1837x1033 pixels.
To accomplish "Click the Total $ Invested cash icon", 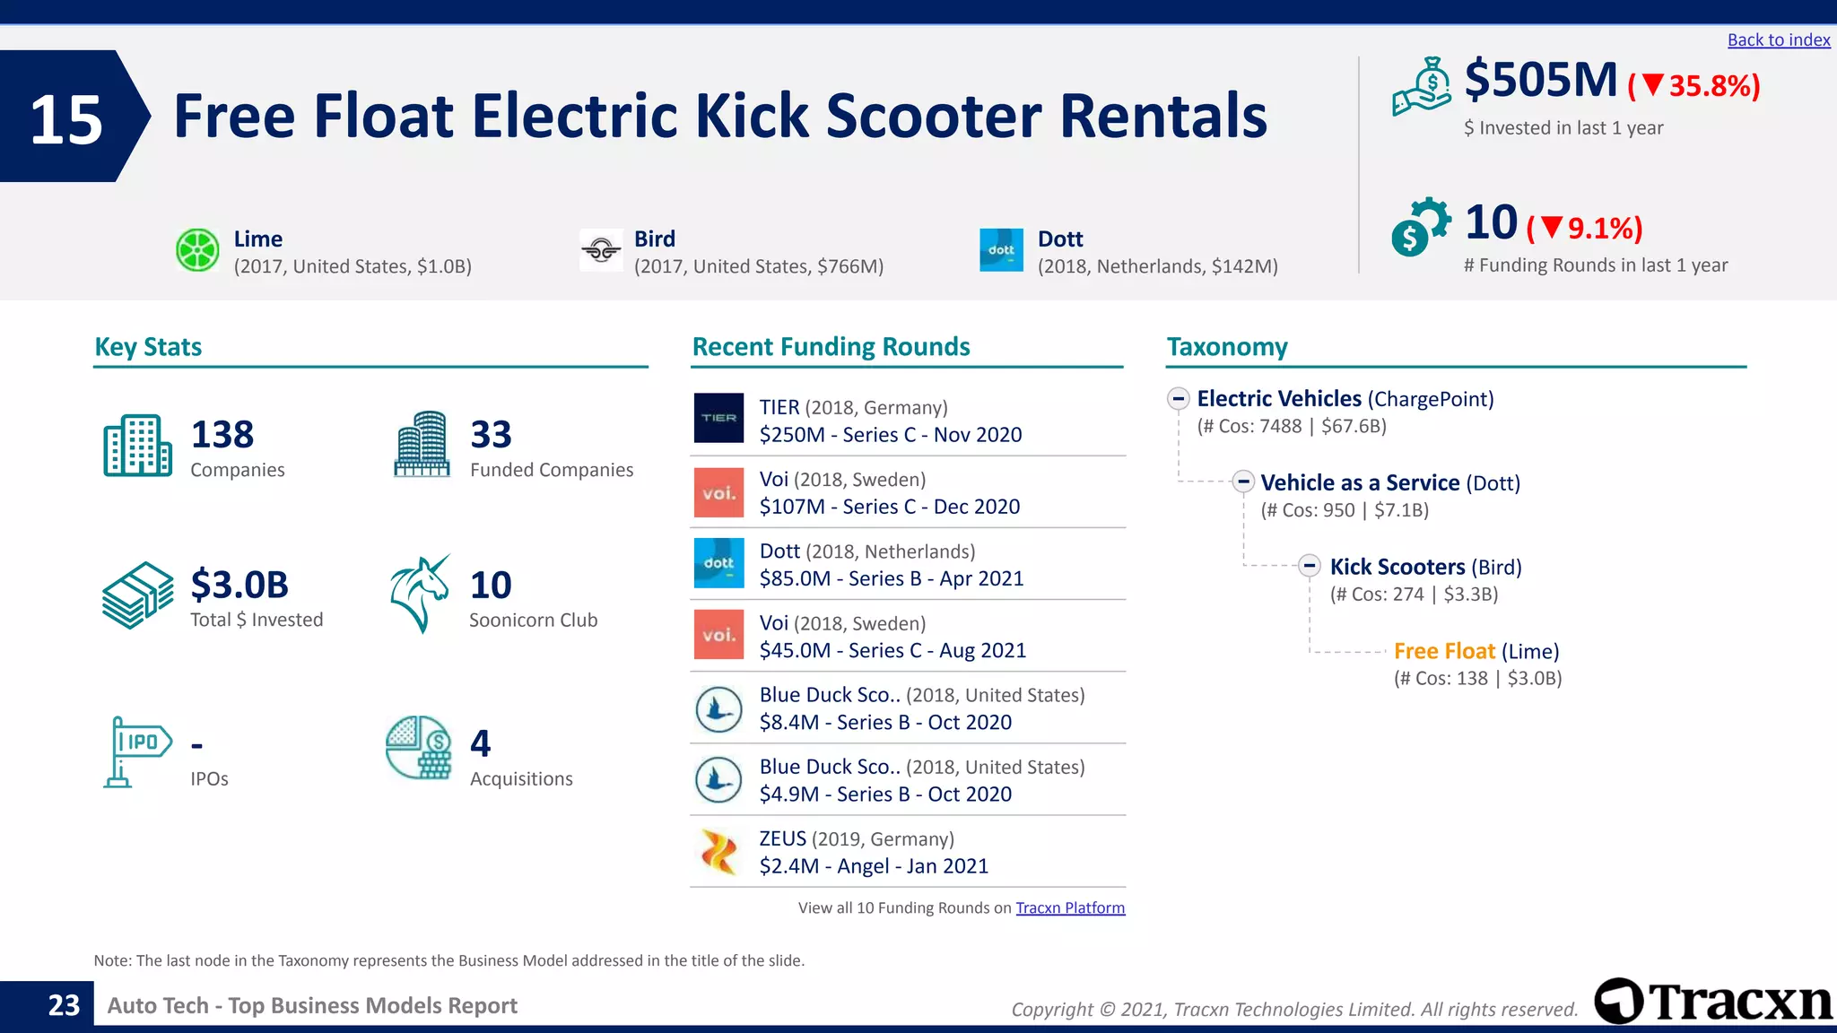I will click(137, 595).
